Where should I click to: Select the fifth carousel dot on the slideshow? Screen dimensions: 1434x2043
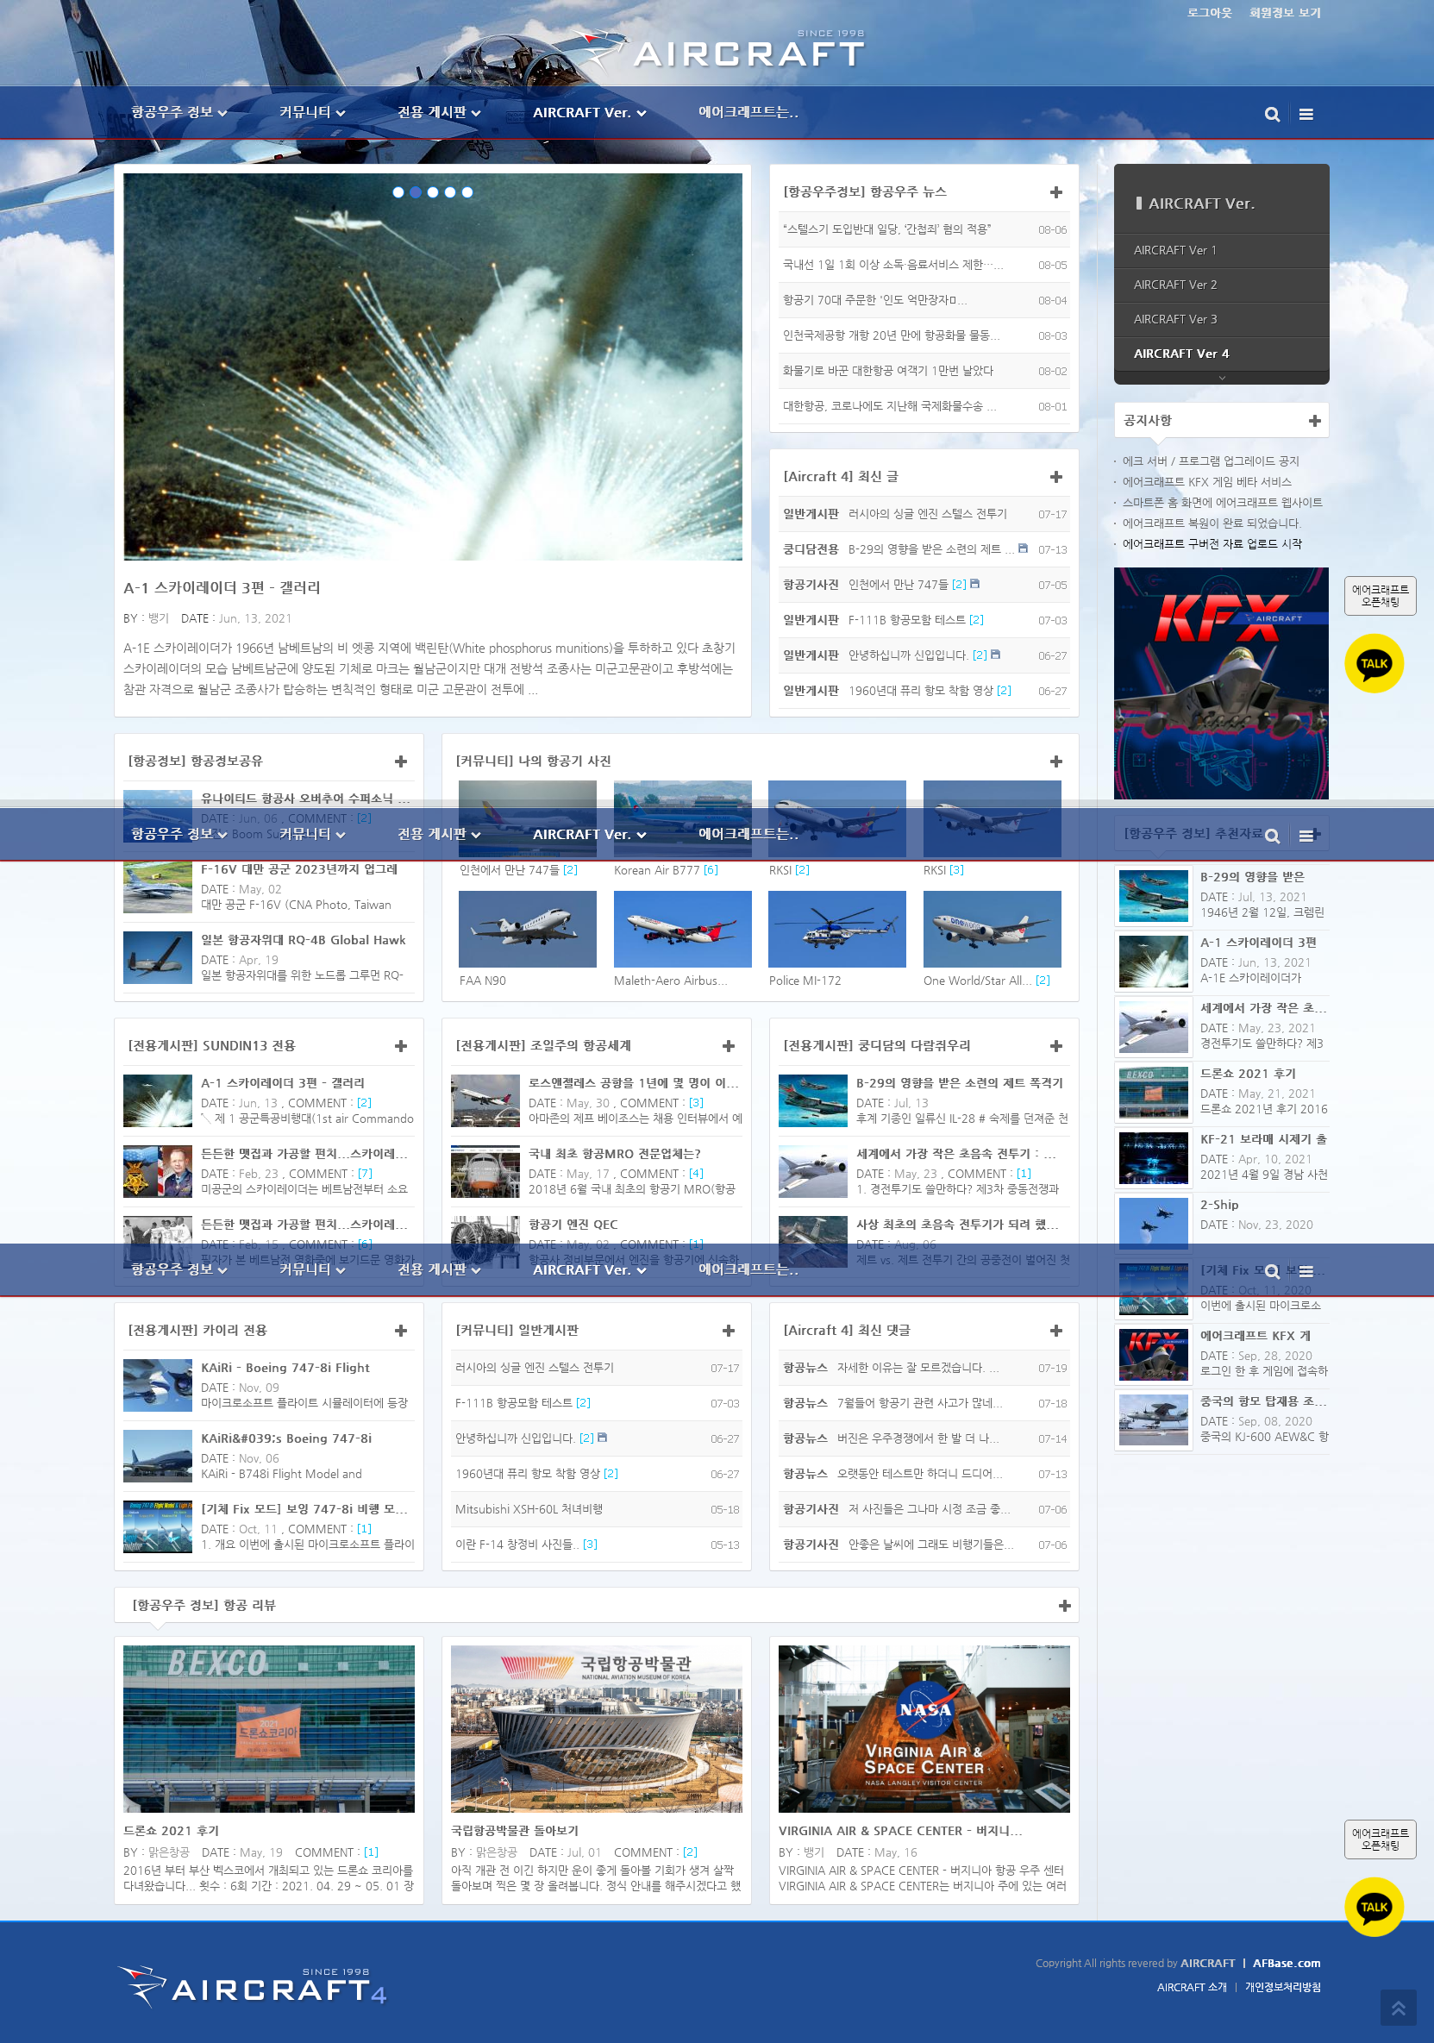(x=467, y=192)
